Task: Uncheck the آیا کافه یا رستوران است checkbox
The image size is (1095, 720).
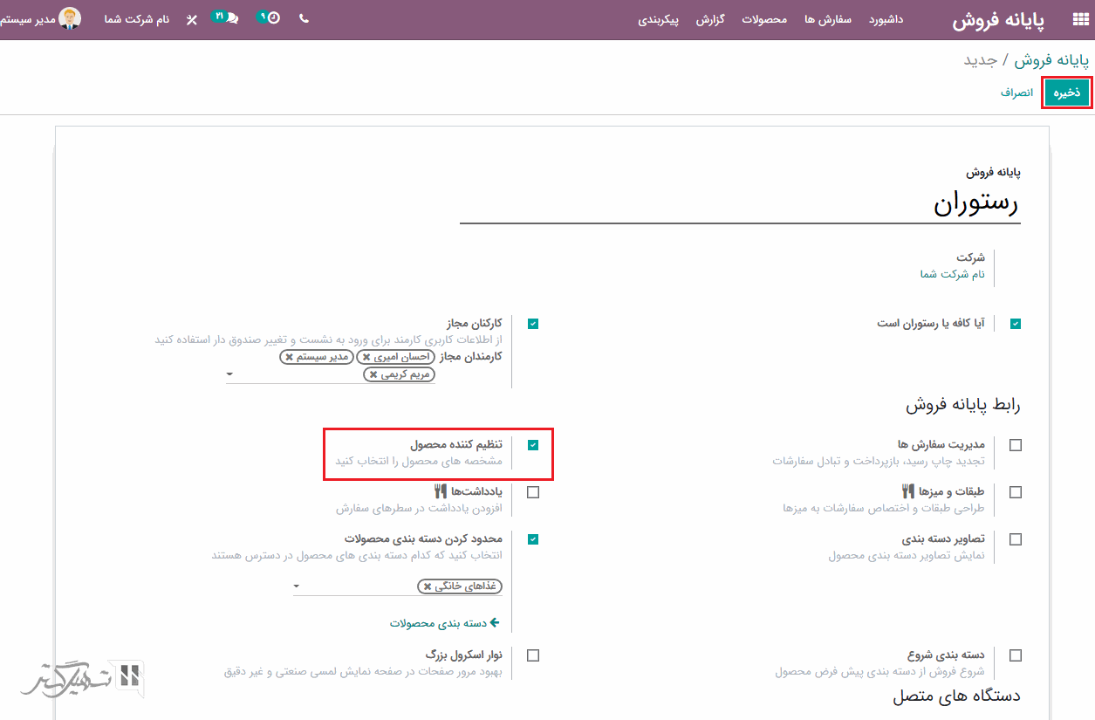Action: click(x=1016, y=324)
